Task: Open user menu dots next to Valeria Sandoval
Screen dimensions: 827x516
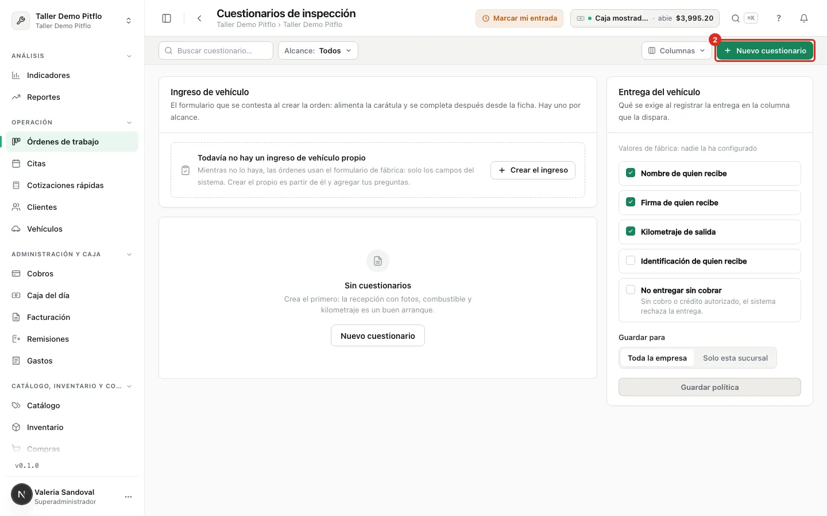Action: [x=128, y=497]
